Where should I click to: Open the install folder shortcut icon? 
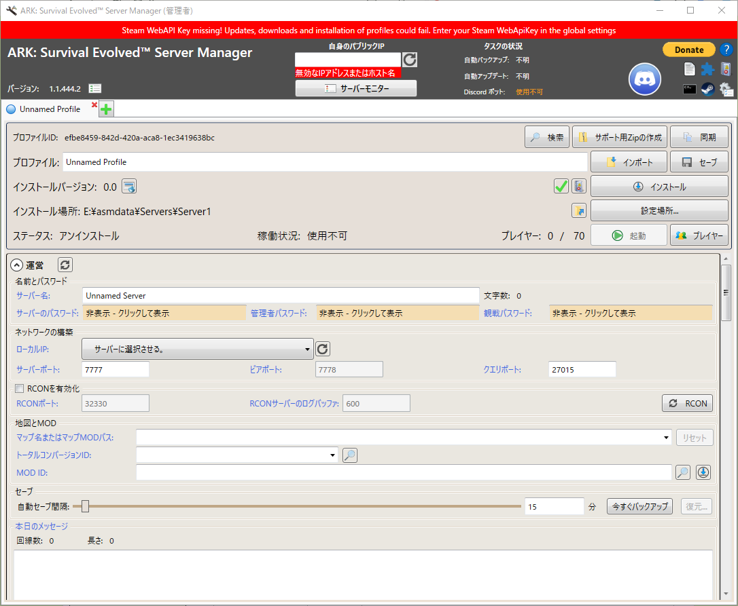(578, 211)
